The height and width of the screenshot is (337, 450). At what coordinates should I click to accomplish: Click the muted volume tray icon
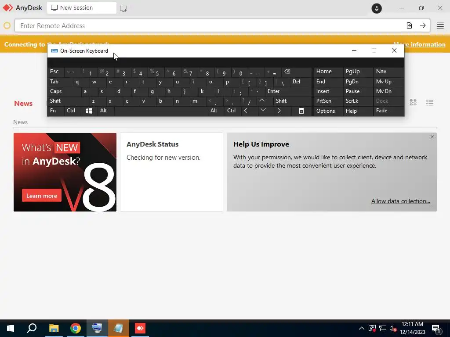click(393, 328)
